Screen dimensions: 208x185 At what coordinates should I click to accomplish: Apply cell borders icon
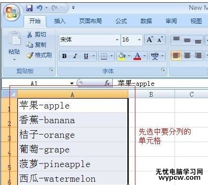[x=104, y=56]
